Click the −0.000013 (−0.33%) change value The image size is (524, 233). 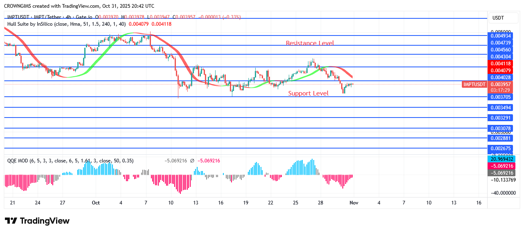coord(220,17)
